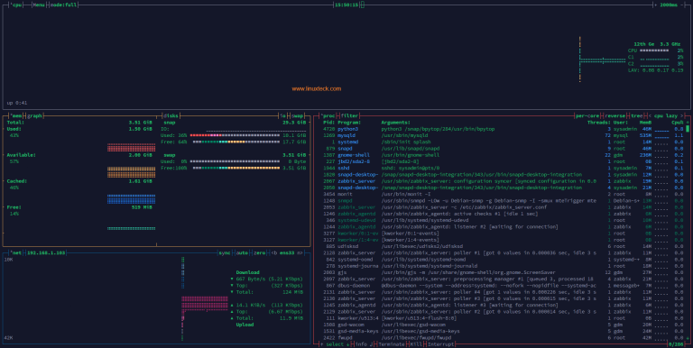Image resolution: width=693 pixels, height=348 pixels.
Task: Switch to previous network interface before ens33
Action: [274, 252]
